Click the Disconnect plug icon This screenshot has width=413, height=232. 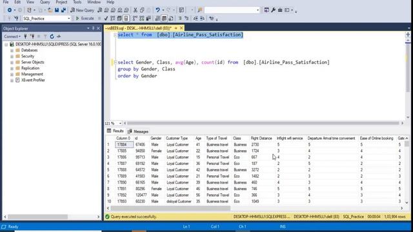point(32,36)
